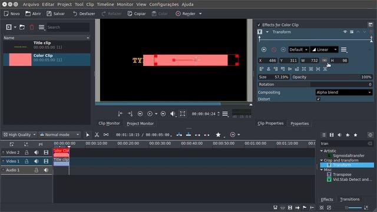Select the Title clip in project bin

[x=47, y=45]
